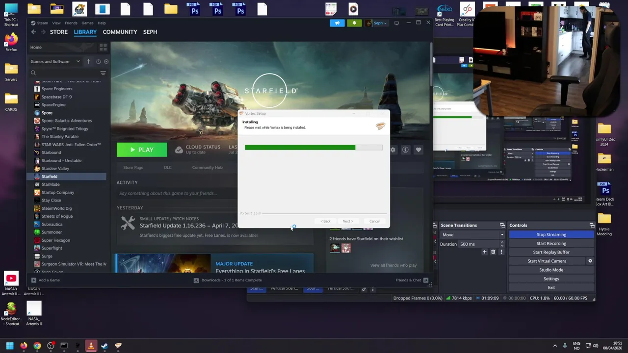Click the Steam back navigation arrow
The height and width of the screenshot is (353, 628).
click(33, 32)
